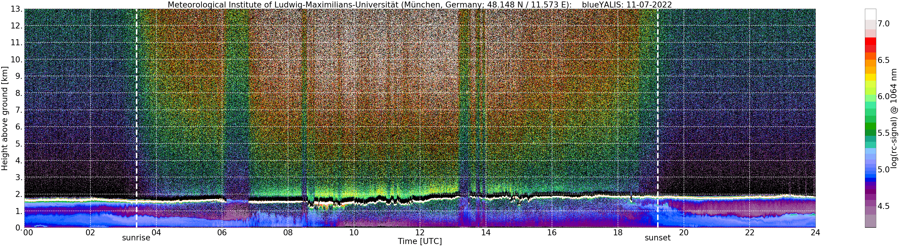The height and width of the screenshot is (247, 900).
Task: Click the 02 time tick label
Action: 90,233
